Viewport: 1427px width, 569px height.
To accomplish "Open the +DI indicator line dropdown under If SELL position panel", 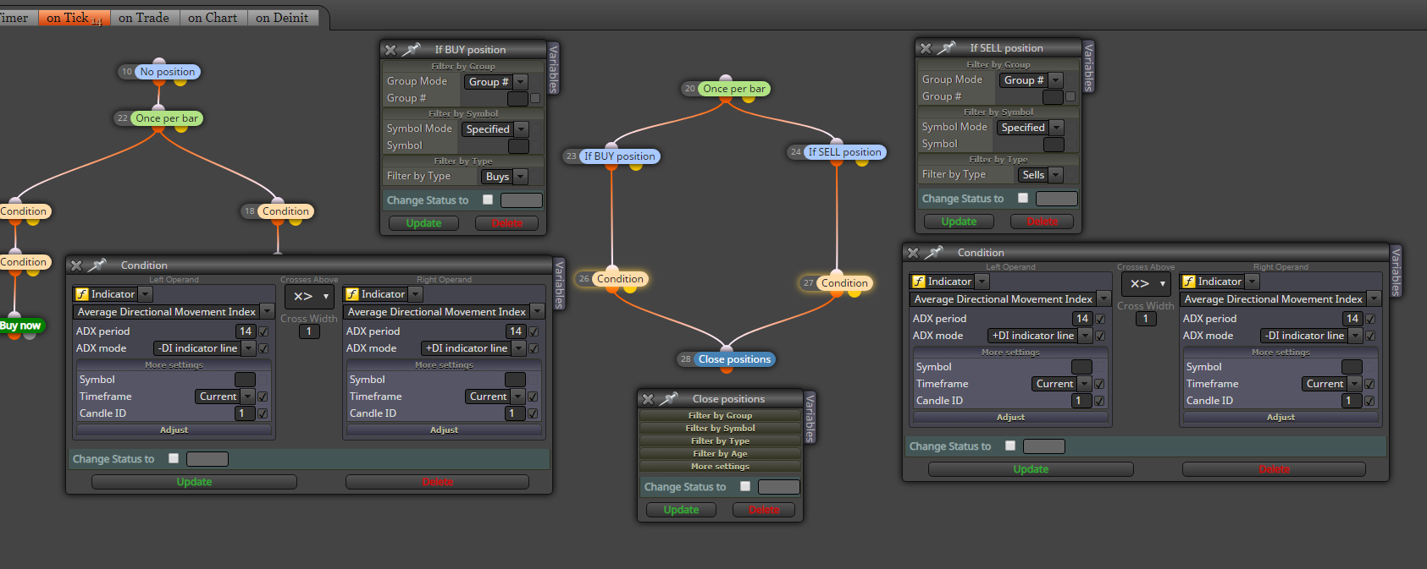I will click(1041, 336).
